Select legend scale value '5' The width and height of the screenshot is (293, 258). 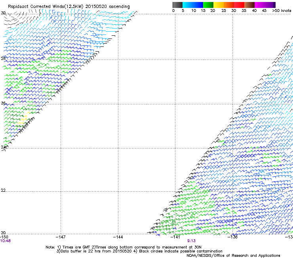[183, 10]
